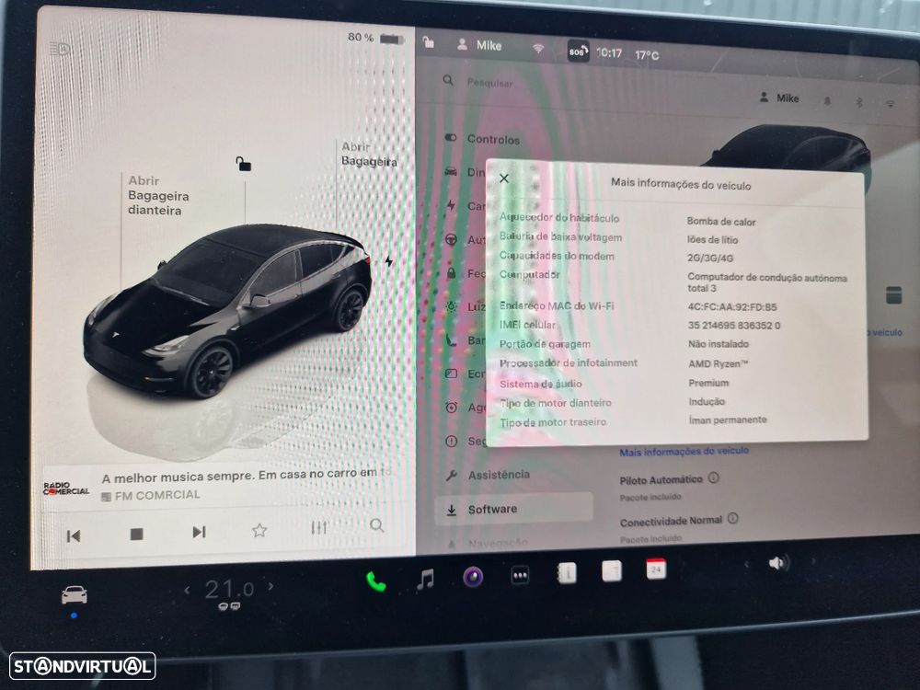Open Mike driver profile in status bar
Viewport: 920px width, 690px height.
(480, 44)
